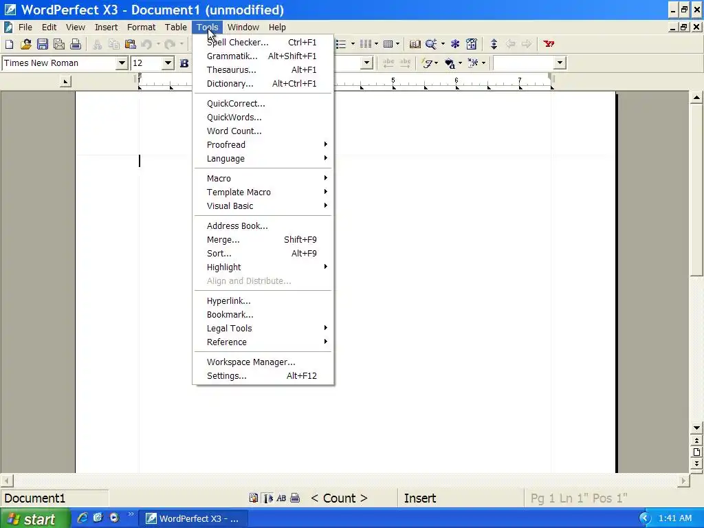704x528 pixels.
Task: Select QuickCorrect menu entry
Action: click(x=263, y=103)
